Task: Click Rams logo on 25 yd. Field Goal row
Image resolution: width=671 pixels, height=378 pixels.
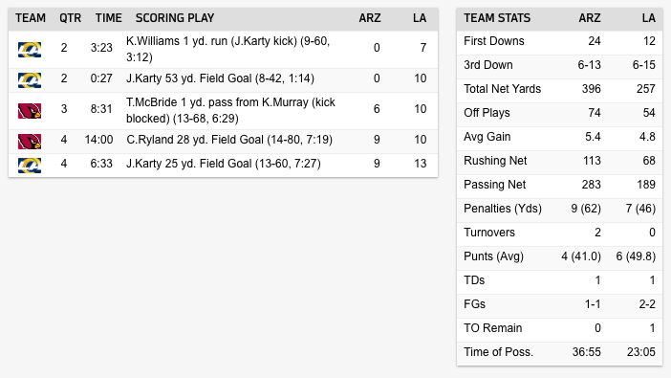Action: (30, 166)
